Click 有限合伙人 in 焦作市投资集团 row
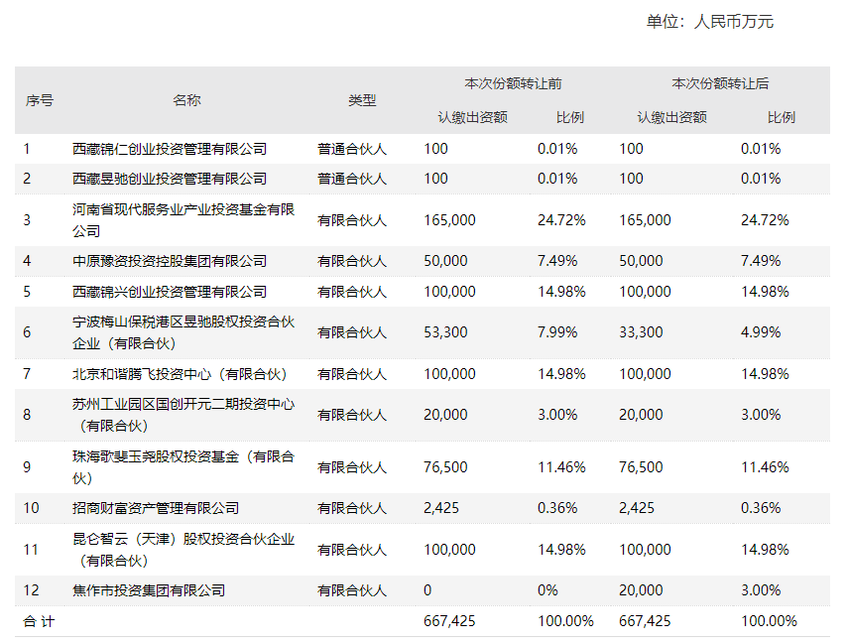Screen dimensions: 848x644 point(352,590)
